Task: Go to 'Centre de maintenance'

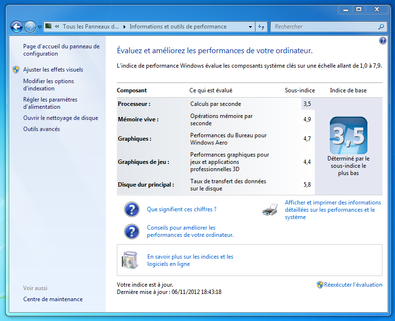Action: tap(53, 299)
